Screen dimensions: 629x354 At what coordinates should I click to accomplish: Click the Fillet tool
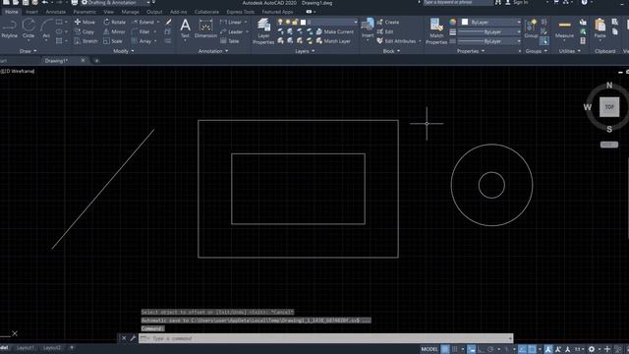(x=141, y=31)
